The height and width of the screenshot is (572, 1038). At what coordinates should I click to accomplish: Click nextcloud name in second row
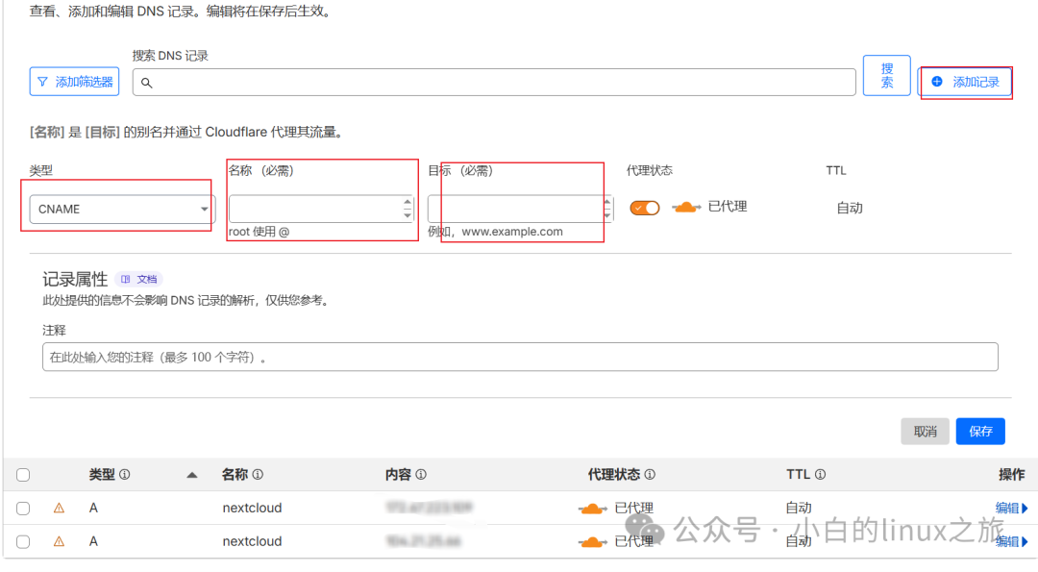coord(252,541)
